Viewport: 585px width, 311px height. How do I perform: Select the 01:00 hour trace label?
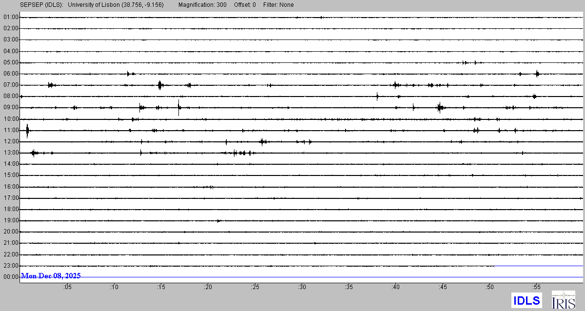click(11, 17)
